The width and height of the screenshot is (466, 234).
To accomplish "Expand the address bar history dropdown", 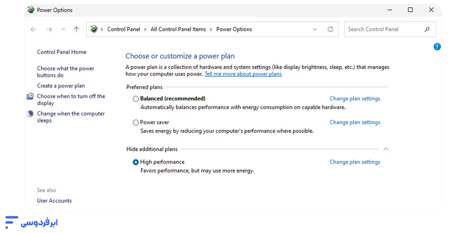I will click(x=315, y=29).
